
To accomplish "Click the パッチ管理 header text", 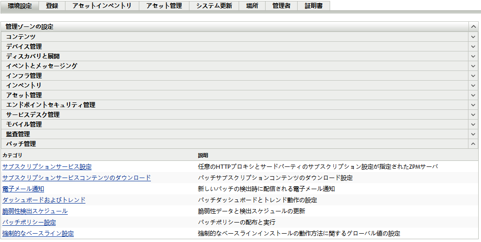I will point(21,144).
